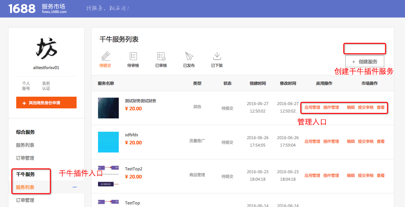
Task: Click the service name 测试财务测试财务
Action: [141, 101]
